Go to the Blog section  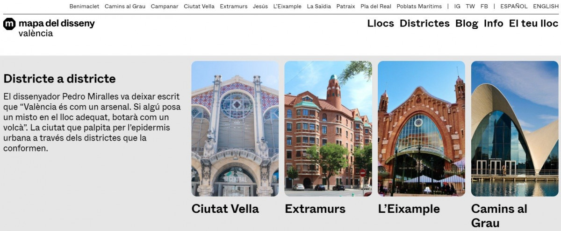pyautogui.click(x=467, y=23)
